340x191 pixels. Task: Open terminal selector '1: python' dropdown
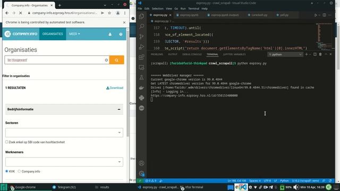pyautogui.click(x=285, y=54)
